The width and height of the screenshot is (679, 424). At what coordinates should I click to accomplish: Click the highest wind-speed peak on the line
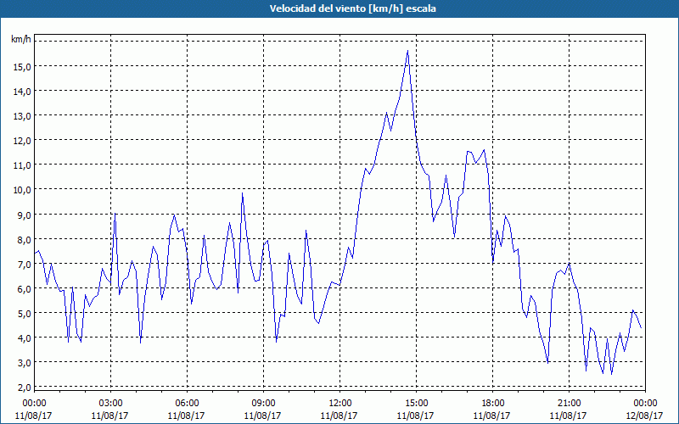(x=407, y=51)
